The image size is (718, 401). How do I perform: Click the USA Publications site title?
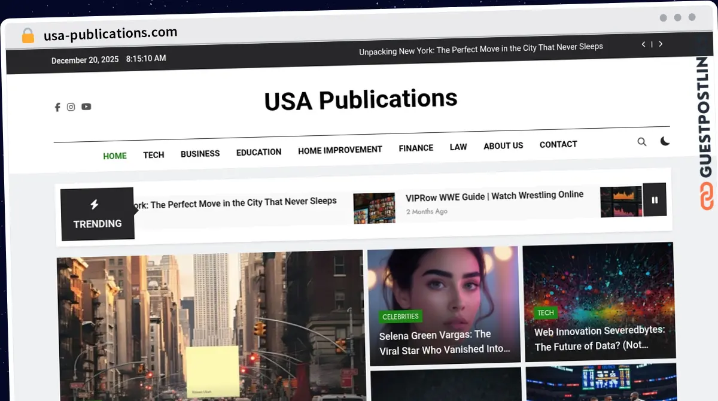(x=361, y=99)
